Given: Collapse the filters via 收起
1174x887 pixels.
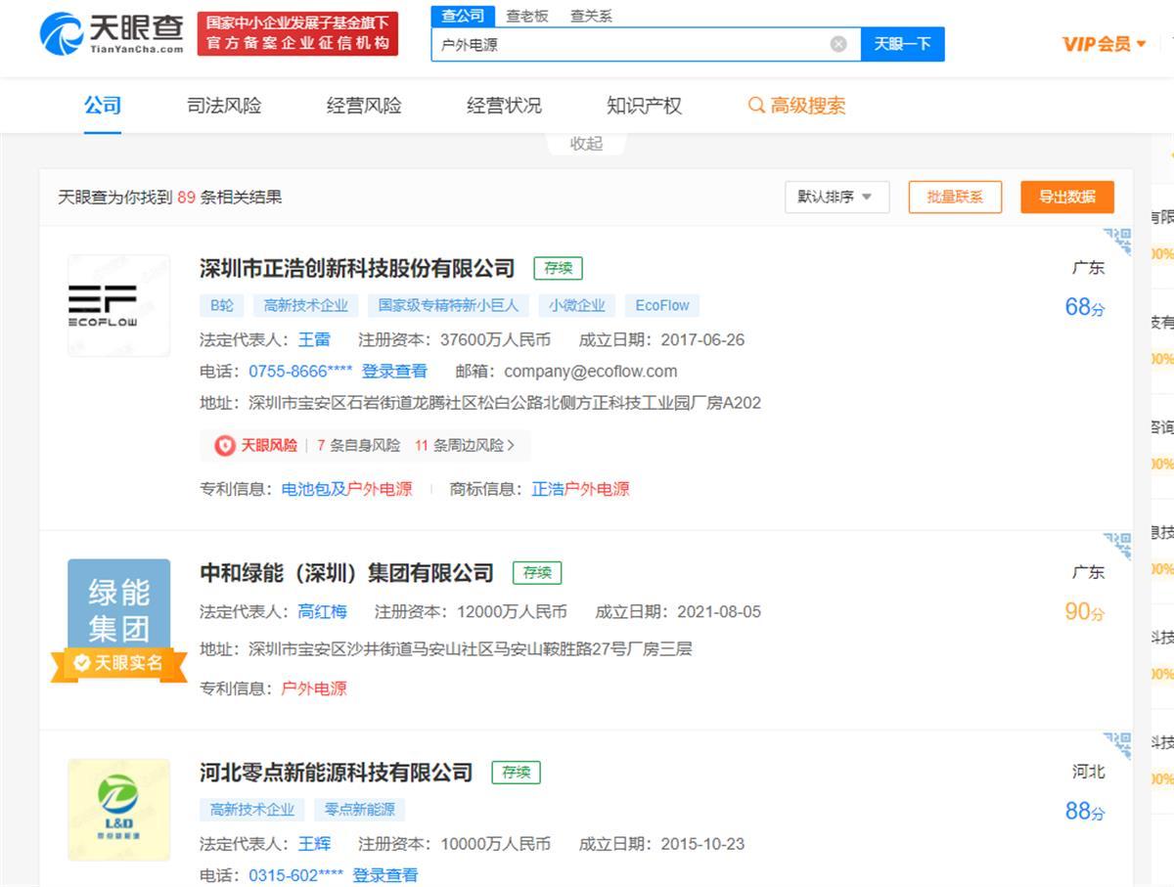Looking at the screenshot, I should pyautogui.click(x=586, y=144).
